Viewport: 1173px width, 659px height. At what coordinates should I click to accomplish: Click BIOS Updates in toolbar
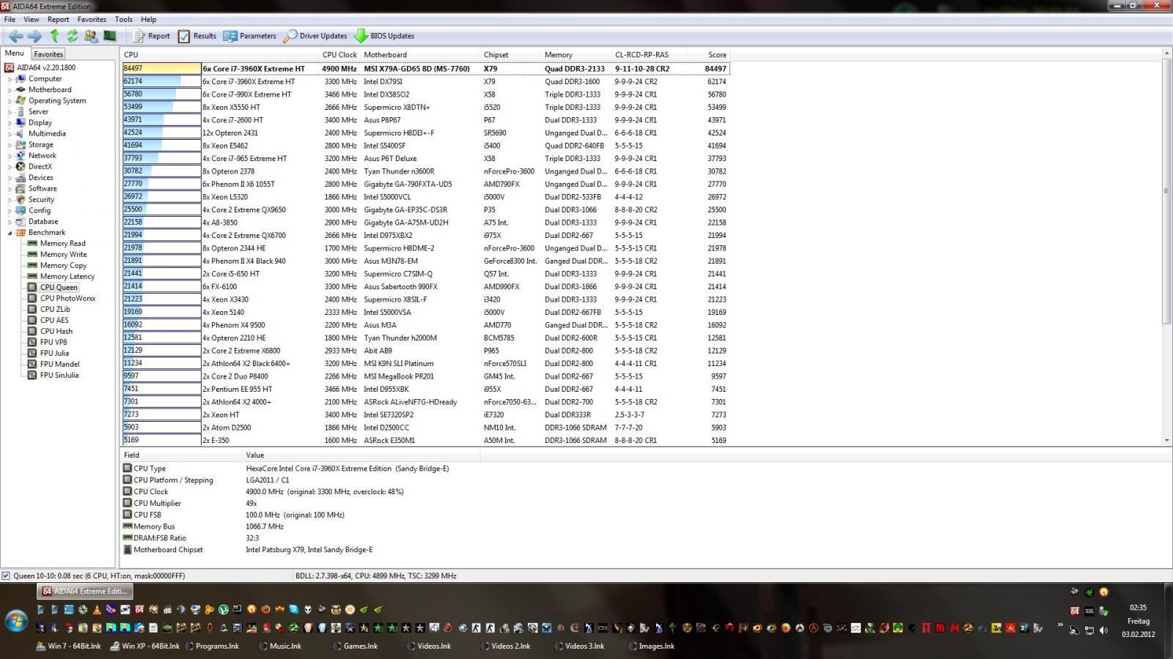tap(384, 36)
